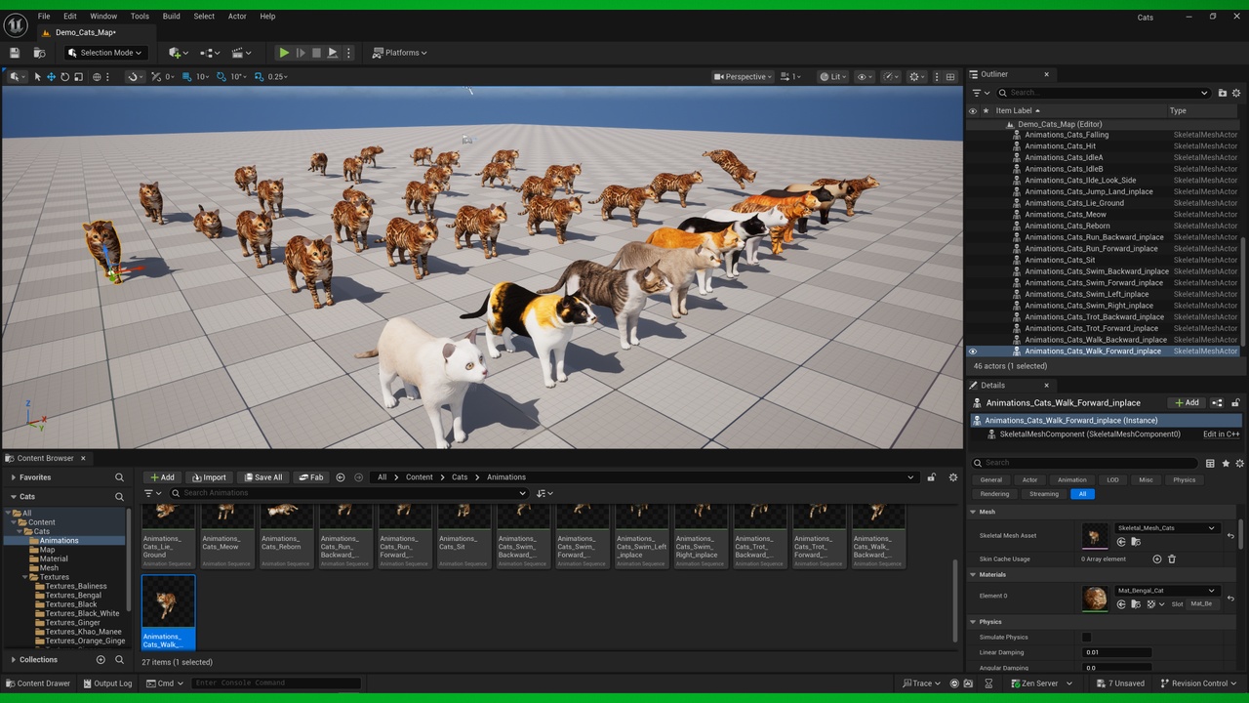The width and height of the screenshot is (1249, 703).
Task: Select the Animation filter in Details
Action: click(x=1071, y=480)
